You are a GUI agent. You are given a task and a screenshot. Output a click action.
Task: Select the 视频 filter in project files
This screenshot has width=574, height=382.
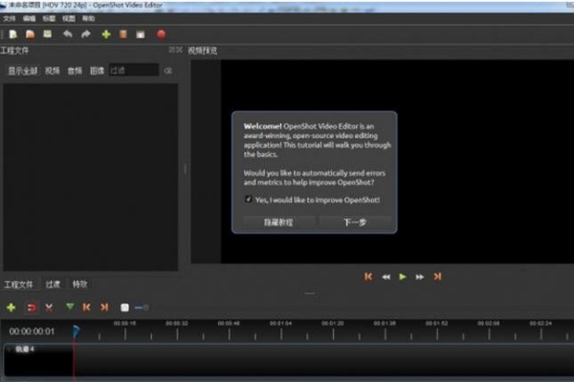pos(52,70)
